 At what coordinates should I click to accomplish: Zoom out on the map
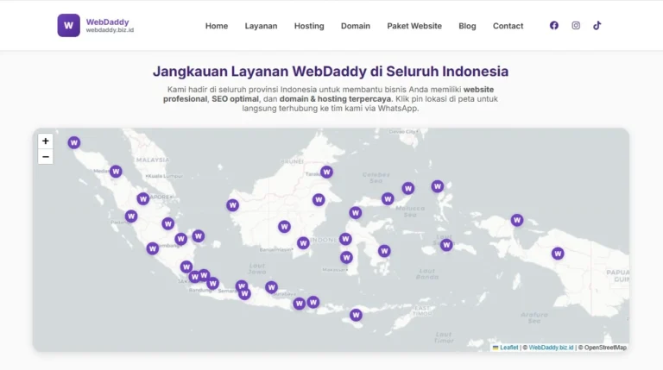[46, 157]
